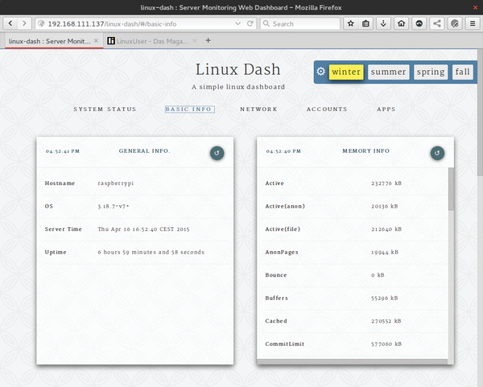Click the Server Time value text
Screen dimensions: 483x387
(x=143, y=229)
